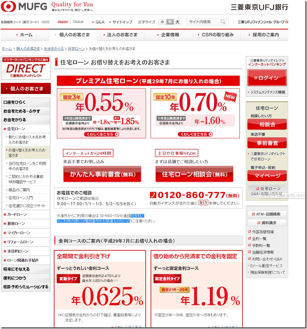307x329 pixels.
Task: Select large font size 大
Action: (177, 22)
